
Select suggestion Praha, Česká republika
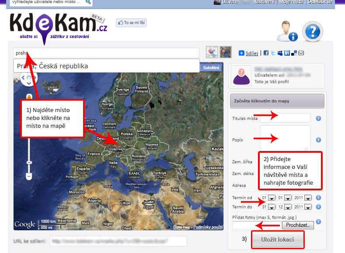click(106, 66)
